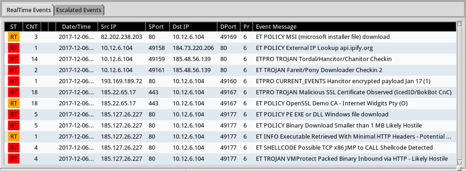Click red RT status for api.ipify.org lookup

[14, 48]
